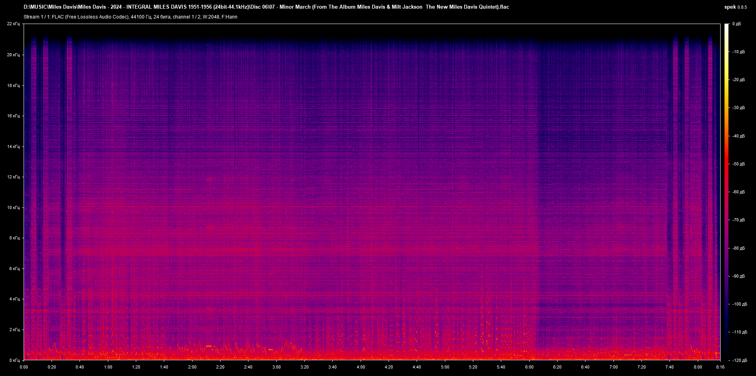Click the 6:20 time axis label
This screenshot has width=756, height=376.
coord(557,367)
